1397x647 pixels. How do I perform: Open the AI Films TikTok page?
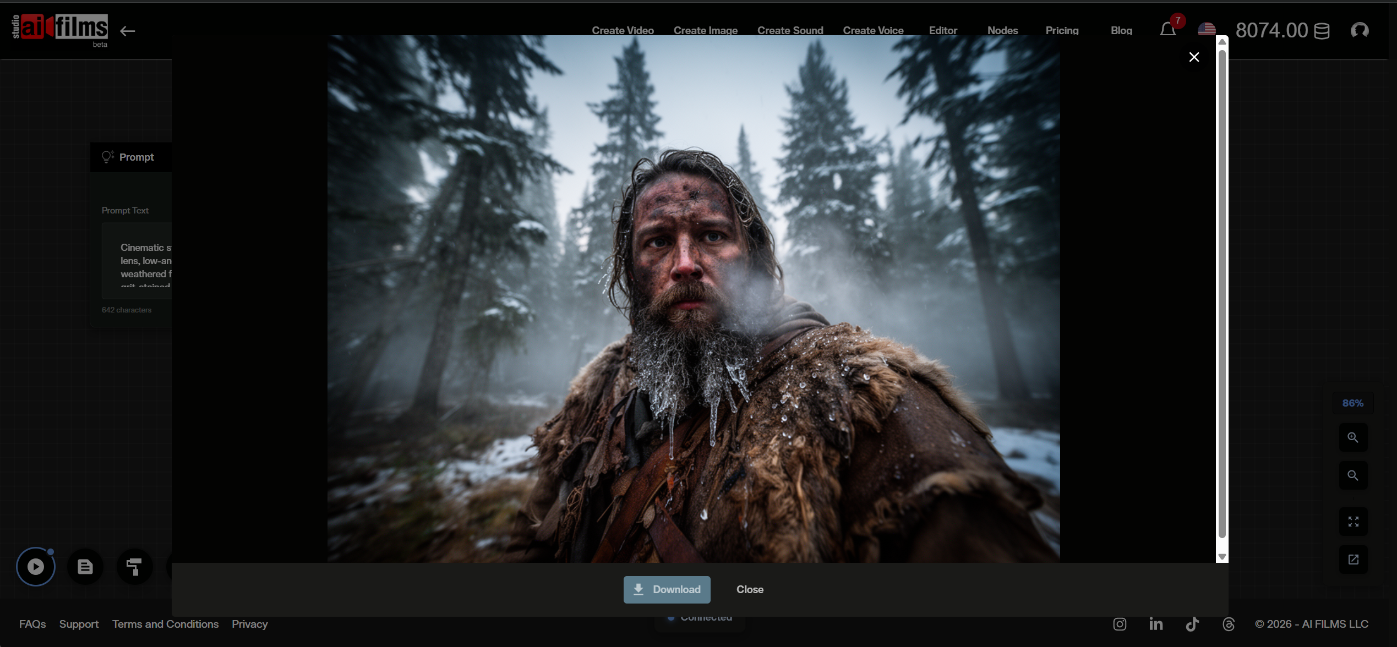(1192, 624)
